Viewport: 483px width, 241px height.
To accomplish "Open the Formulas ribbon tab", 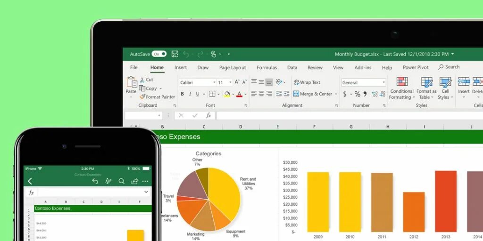I will click(267, 68).
